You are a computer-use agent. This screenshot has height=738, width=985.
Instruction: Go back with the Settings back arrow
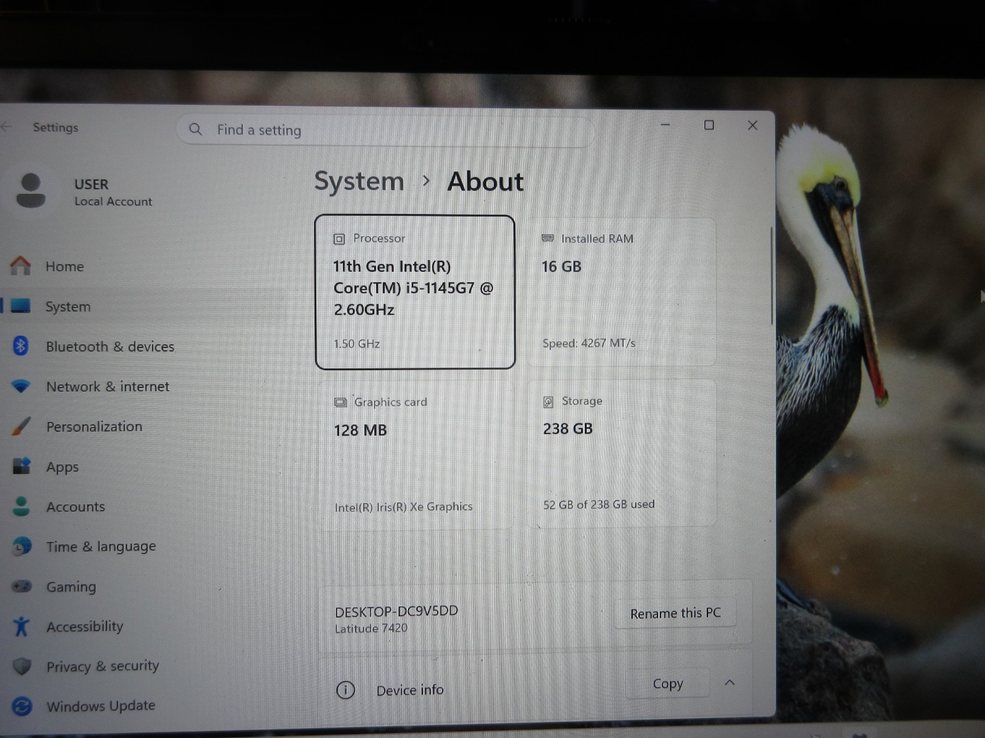pos(7,127)
